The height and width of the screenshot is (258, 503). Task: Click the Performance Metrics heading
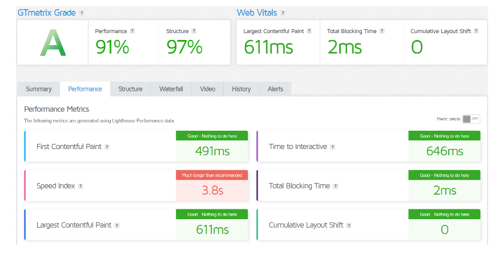coord(57,109)
